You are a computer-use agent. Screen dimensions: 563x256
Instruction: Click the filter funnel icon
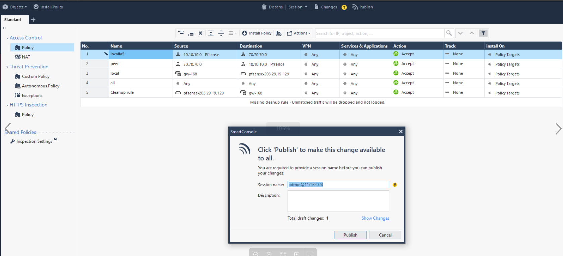click(483, 33)
